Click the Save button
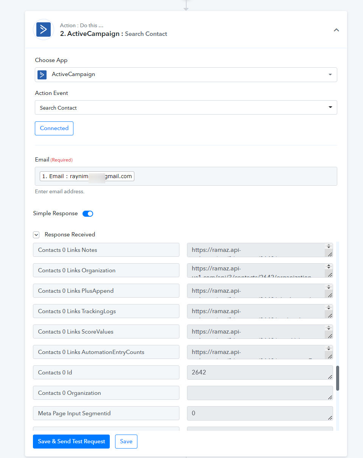 pyautogui.click(x=126, y=441)
